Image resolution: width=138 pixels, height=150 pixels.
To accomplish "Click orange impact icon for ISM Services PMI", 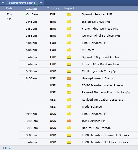I will 69,121.
